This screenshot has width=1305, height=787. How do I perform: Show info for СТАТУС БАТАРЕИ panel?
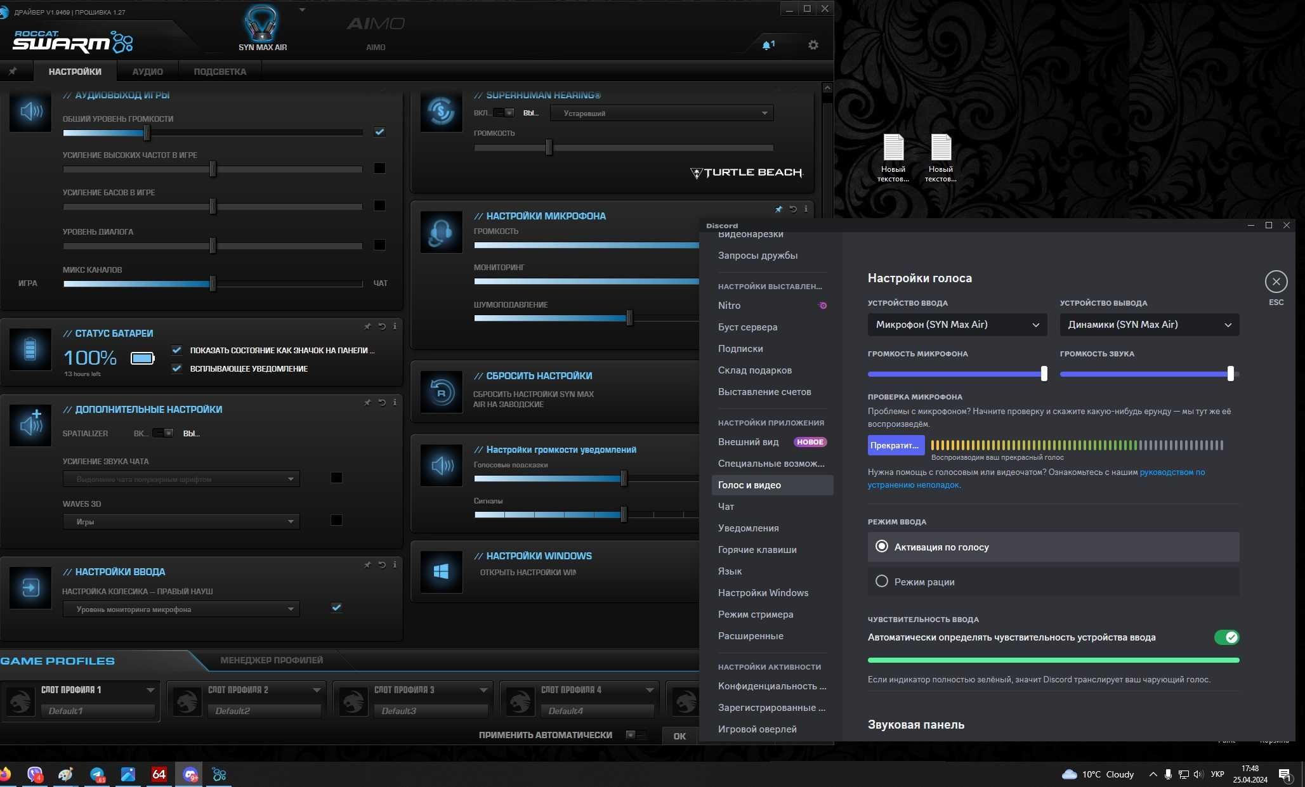coord(395,326)
